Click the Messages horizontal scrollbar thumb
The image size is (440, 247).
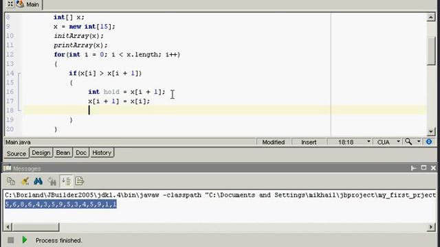(36, 227)
